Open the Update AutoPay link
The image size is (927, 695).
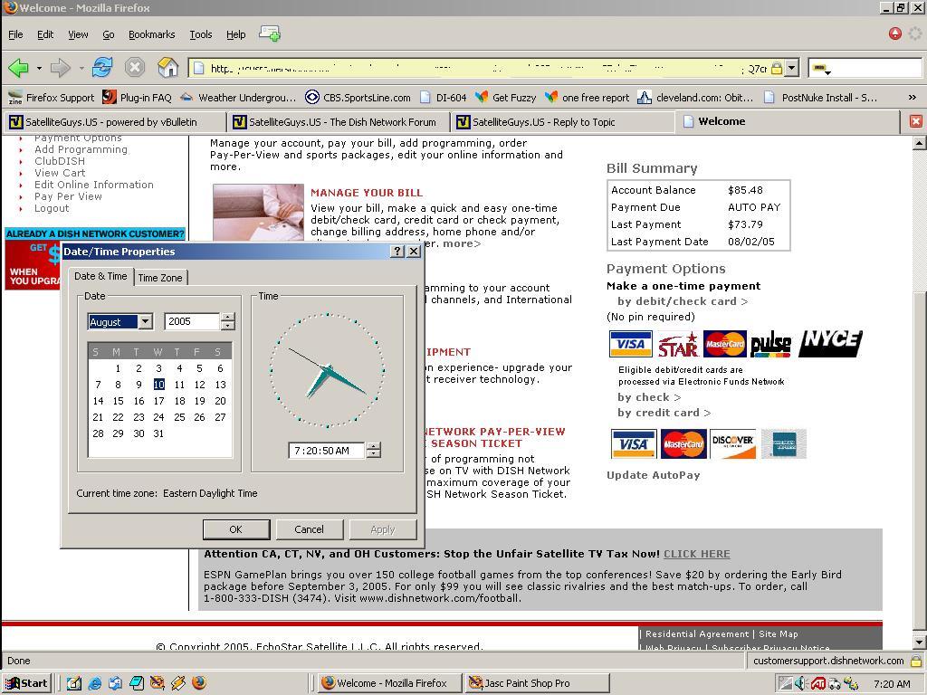pos(654,475)
